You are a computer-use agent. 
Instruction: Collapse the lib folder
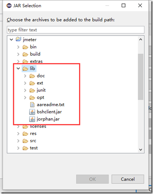point(18,69)
